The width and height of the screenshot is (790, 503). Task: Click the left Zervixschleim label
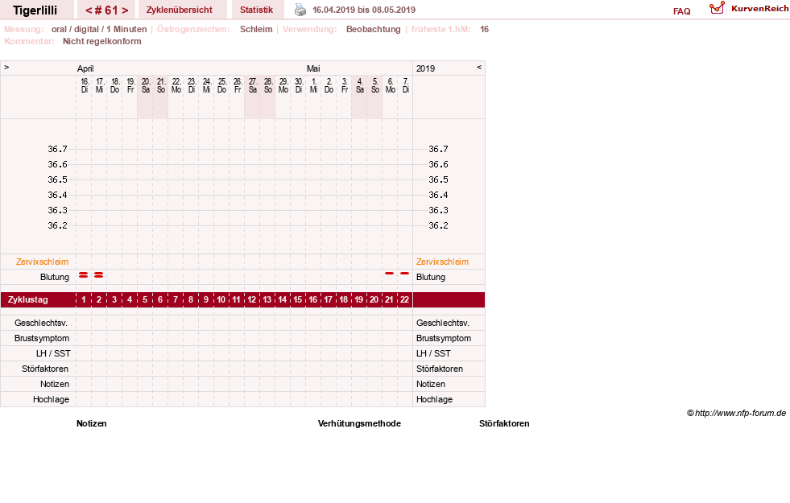click(43, 262)
